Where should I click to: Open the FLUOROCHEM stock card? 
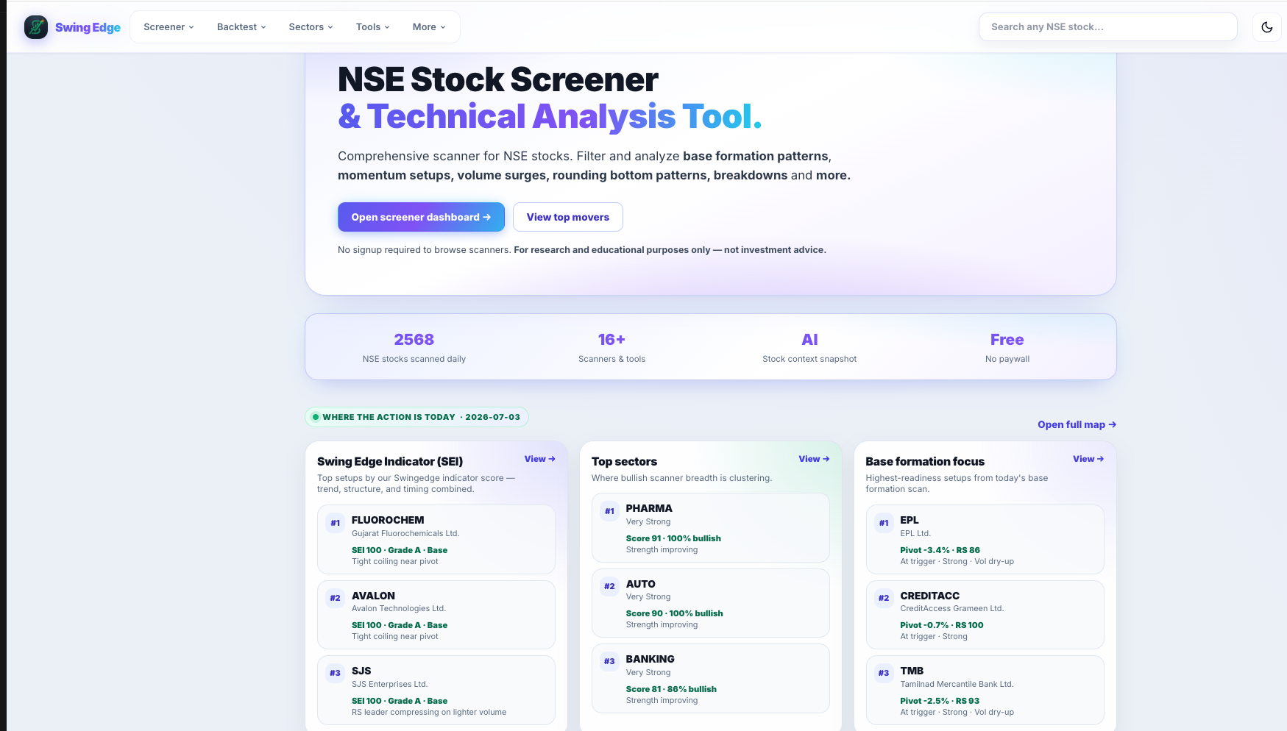[436, 539]
